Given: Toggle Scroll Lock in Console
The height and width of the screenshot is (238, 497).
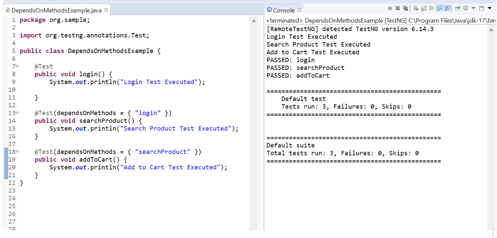Looking at the screenshot, I should click(424, 8).
